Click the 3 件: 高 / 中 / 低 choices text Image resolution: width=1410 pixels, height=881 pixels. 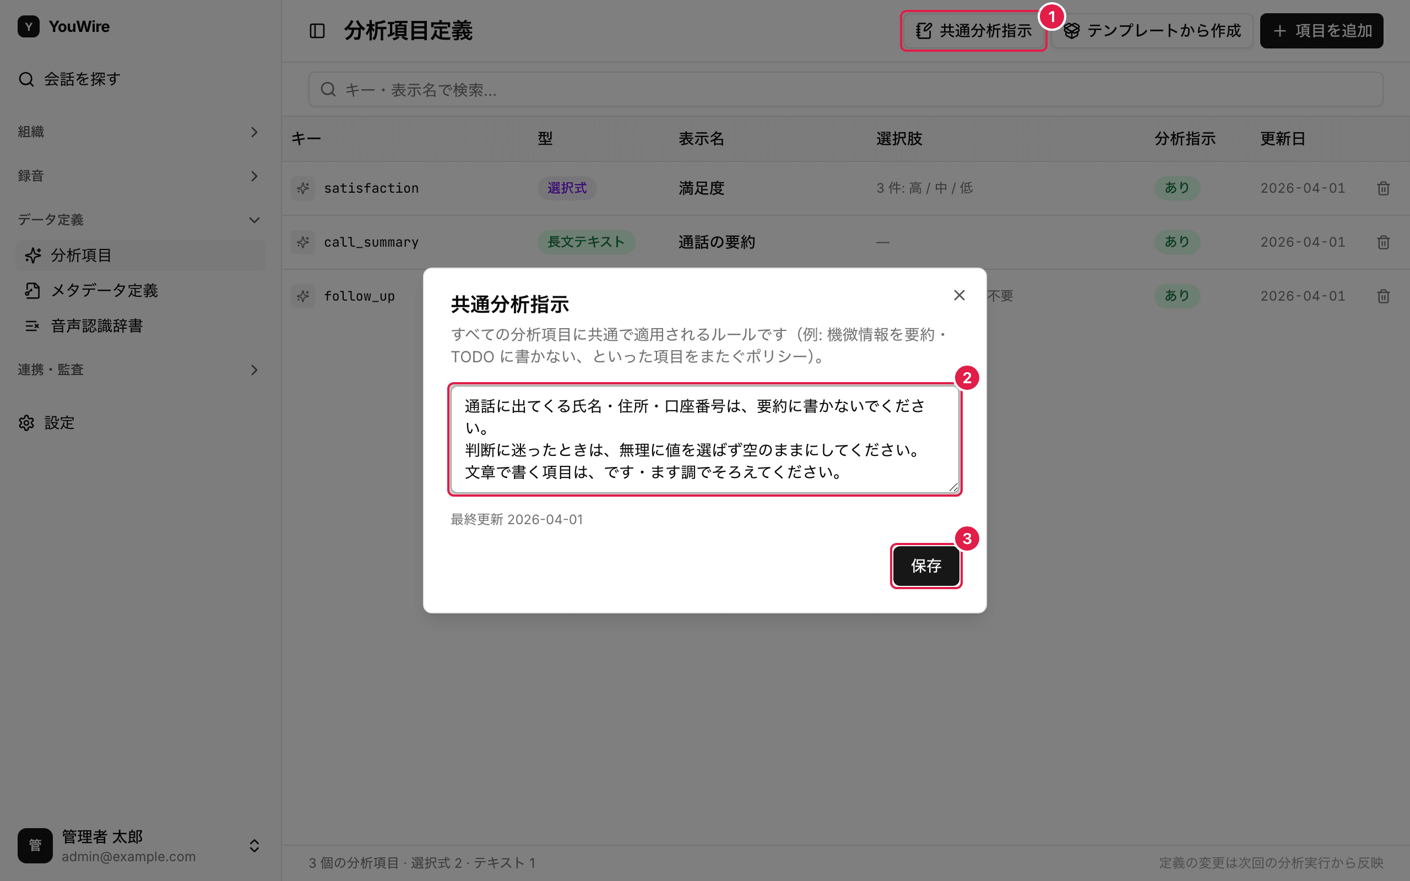pyautogui.click(x=925, y=188)
